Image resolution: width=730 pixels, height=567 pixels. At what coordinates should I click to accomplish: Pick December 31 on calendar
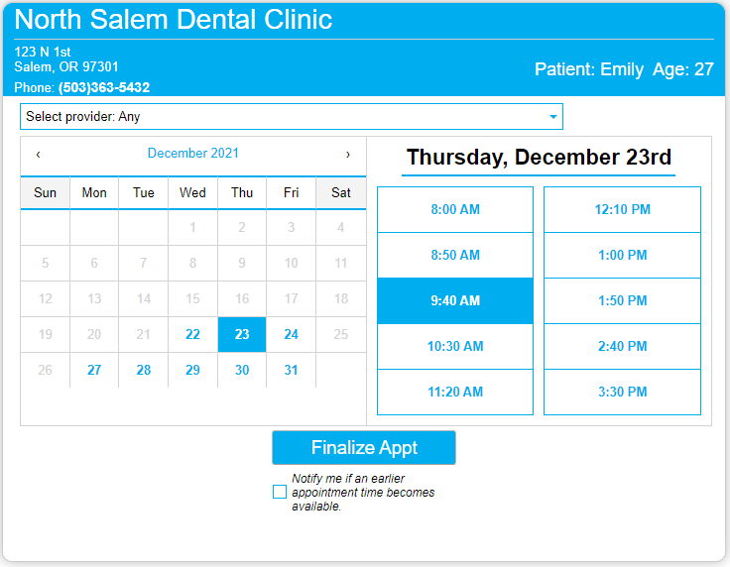tap(291, 371)
